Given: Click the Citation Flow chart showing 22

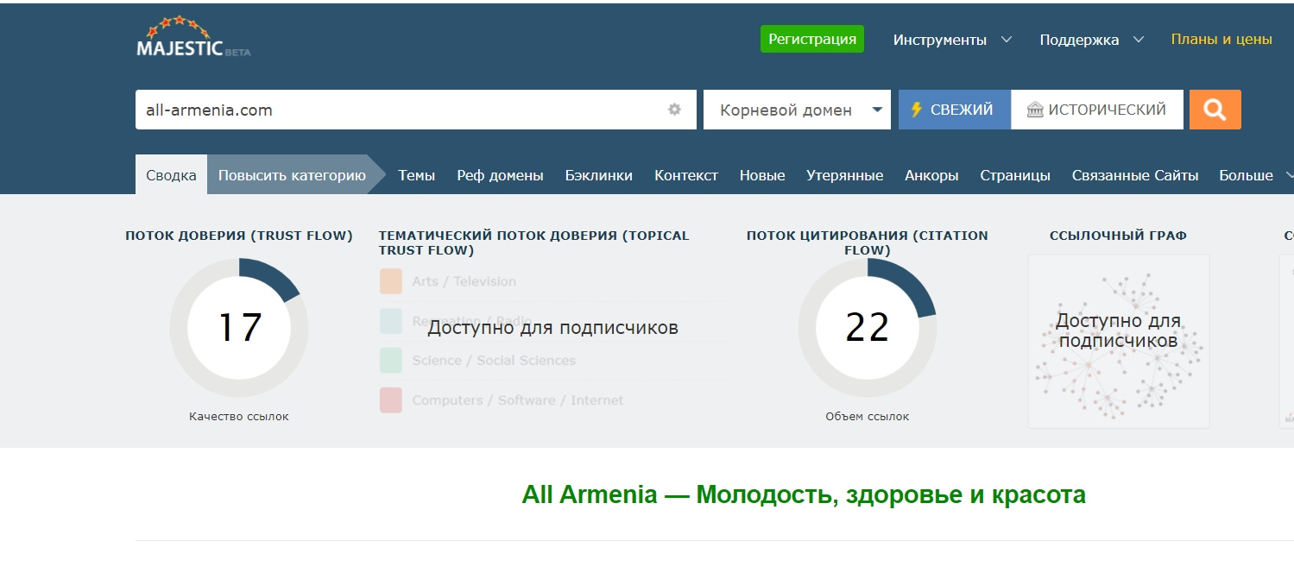Looking at the screenshot, I should click(x=868, y=328).
